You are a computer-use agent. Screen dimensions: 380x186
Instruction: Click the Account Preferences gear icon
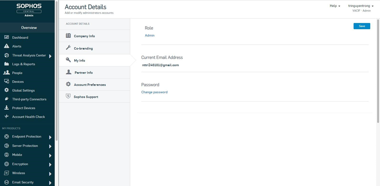68,84
